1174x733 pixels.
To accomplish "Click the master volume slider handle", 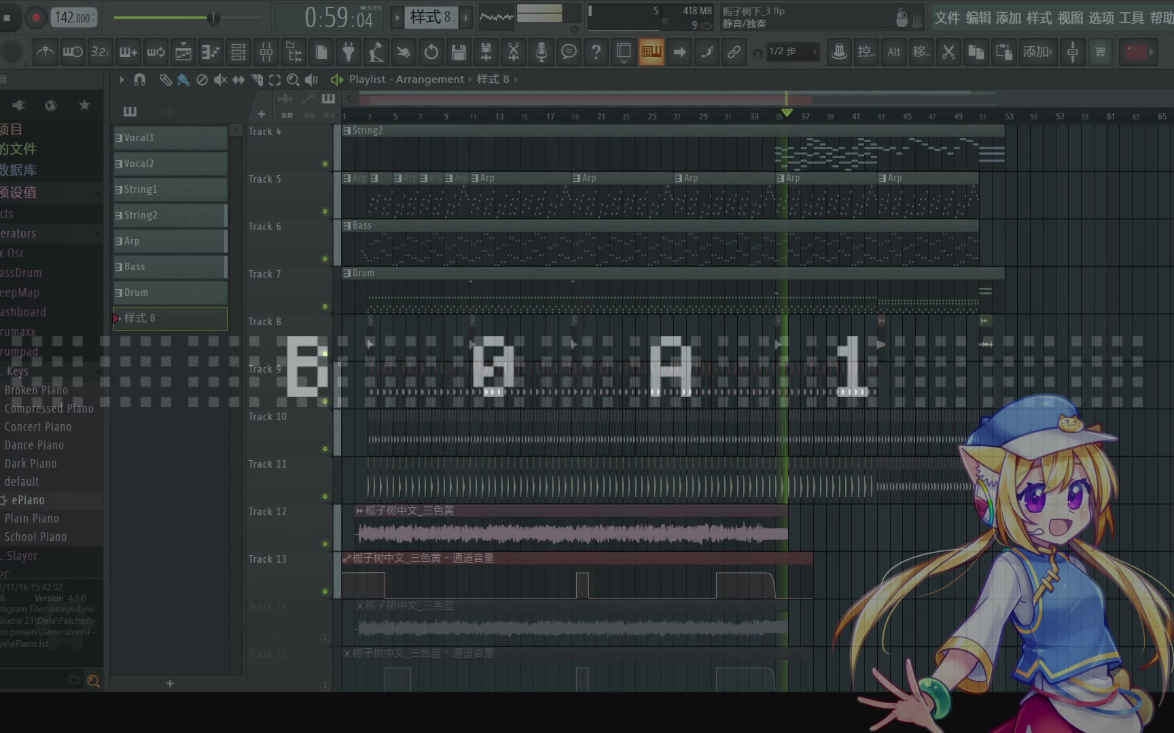I will [x=213, y=18].
